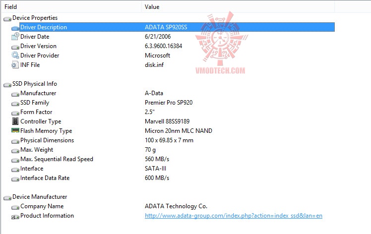Click the chip icon beside Controller Type
Image resolution: width=371 pixels, height=234 pixels.
pos(15,121)
